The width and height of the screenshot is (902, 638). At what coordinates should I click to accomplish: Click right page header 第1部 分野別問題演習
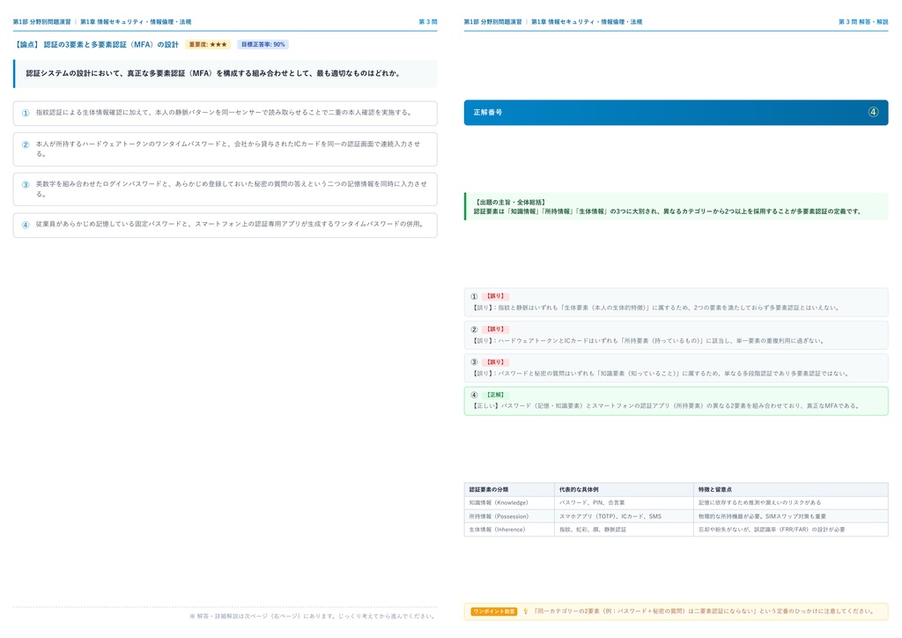tap(493, 22)
